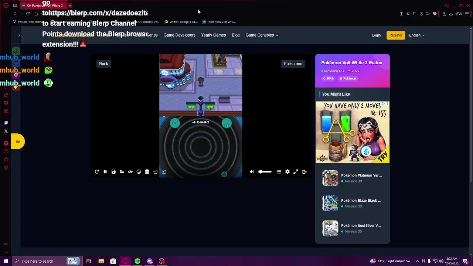
Task: Open the Yearly Games menu item
Action: click(214, 35)
